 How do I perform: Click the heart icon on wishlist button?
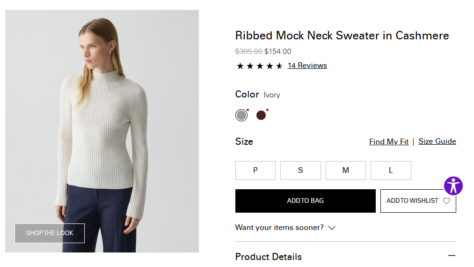[446, 201]
